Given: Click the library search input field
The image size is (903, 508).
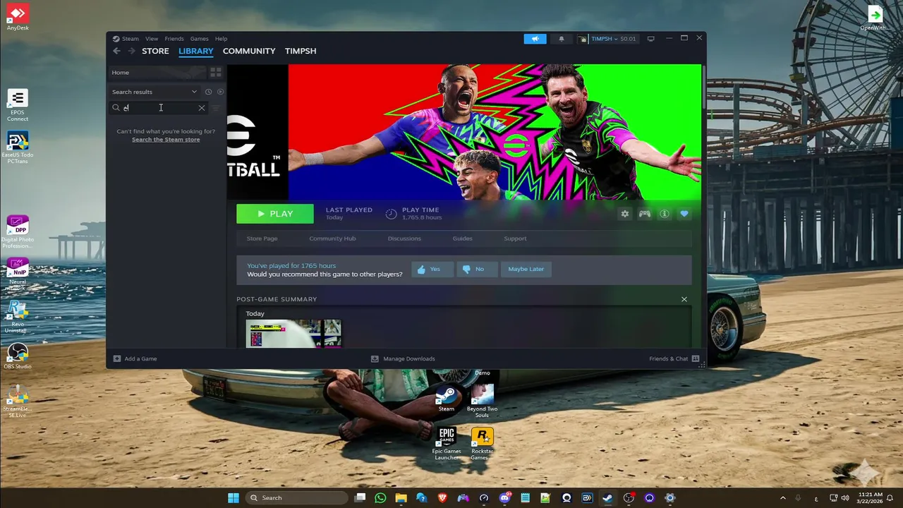Looking at the screenshot, I should pos(159,108).
